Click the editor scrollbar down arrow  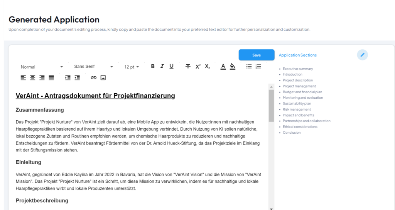click(x=271, y=208)
